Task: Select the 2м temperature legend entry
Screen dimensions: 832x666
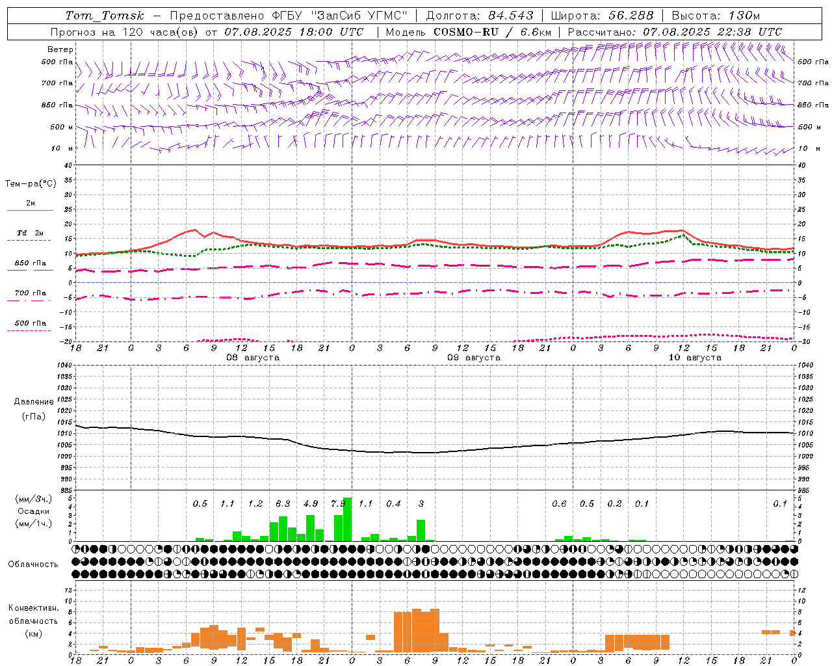Action: pyautogui.click(x=31, y=204)
